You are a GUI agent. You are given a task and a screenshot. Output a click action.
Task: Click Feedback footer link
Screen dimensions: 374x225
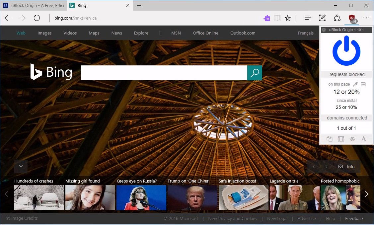[x=354, y=219]
